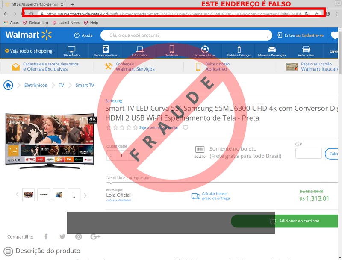Open Conheça o Walmart Serviços
Screen dimensions: 342x260
[130, 67]
